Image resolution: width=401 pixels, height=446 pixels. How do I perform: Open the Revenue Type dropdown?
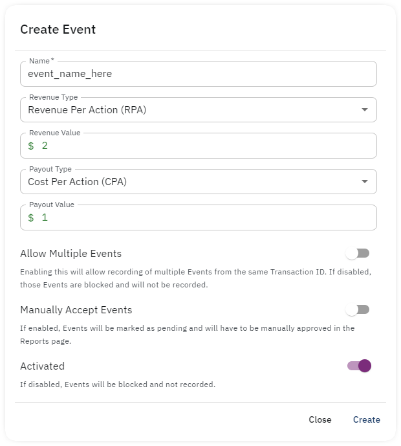(199, 110)
